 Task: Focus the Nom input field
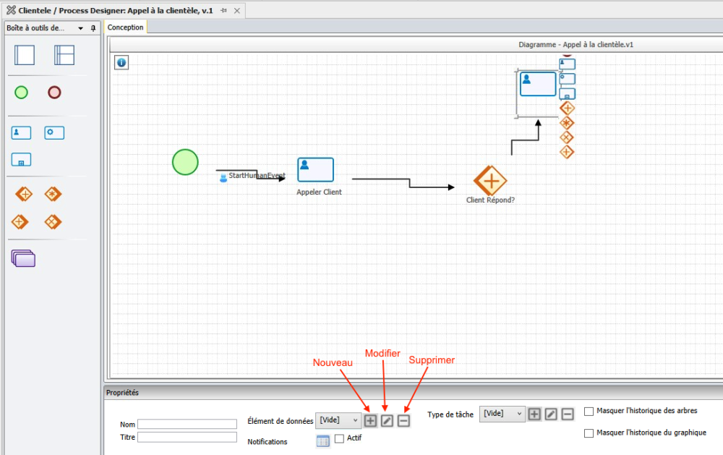tap(187, 424)
